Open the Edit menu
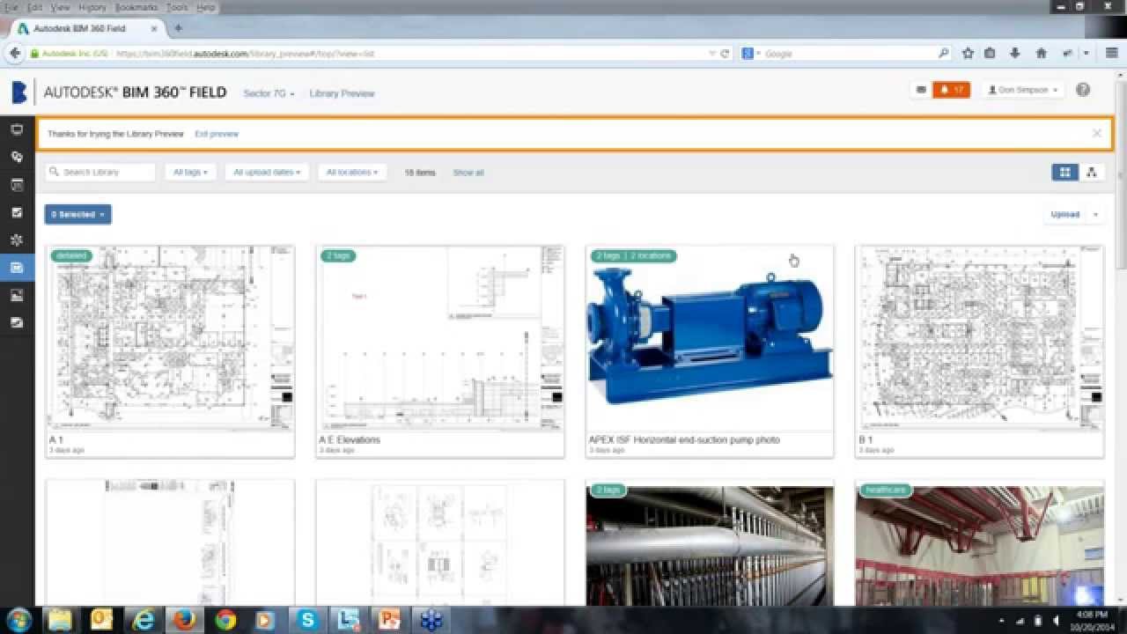This screenshot has height=634, width=1127. click(x=34, y=7)
